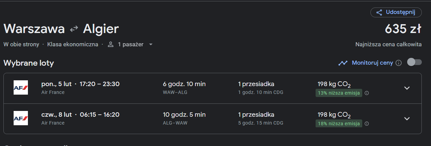Click the 13% niższa emisja badge

click(x=339, y=93)
